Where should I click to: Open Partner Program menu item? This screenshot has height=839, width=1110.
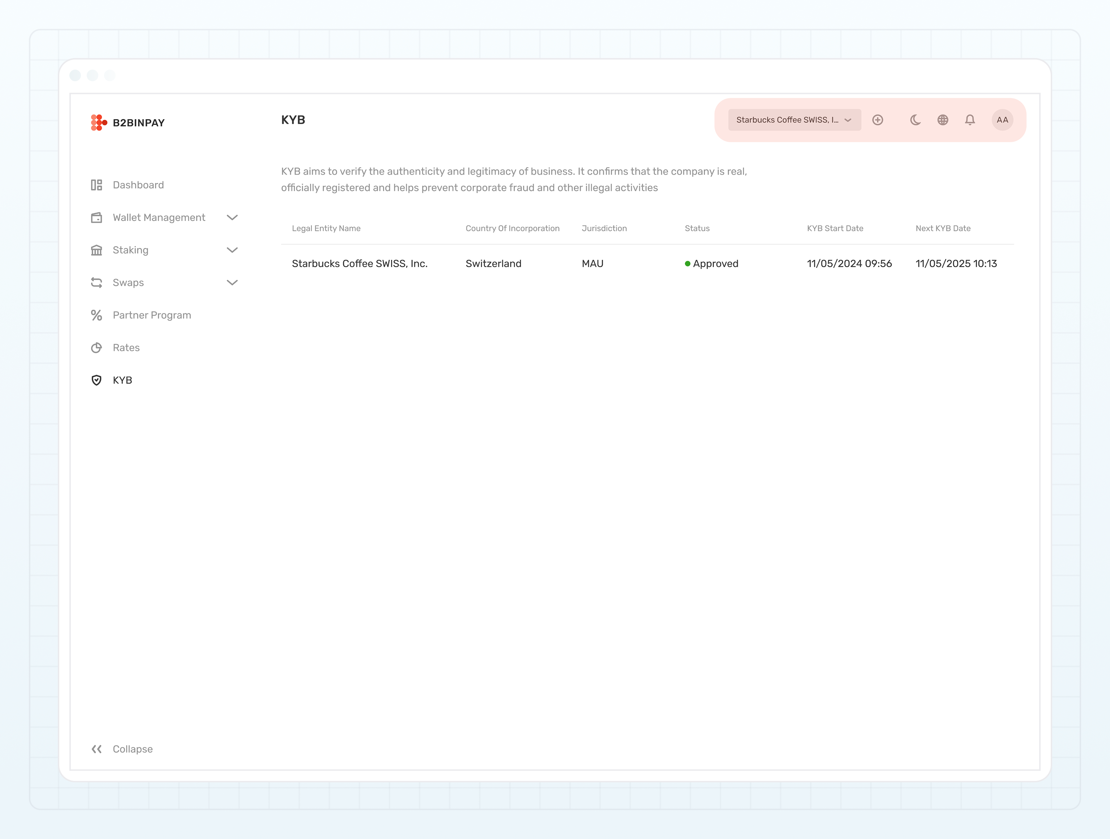(151, 315)
